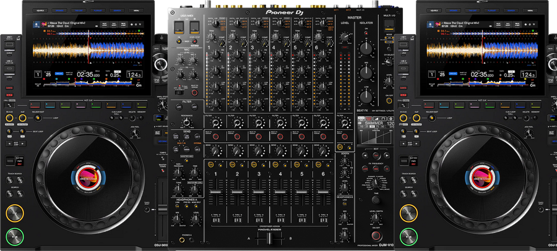Screen dimensions: 557x251
Task: Grab the channel 5 fader on the mixer
Action: [302, 192]
